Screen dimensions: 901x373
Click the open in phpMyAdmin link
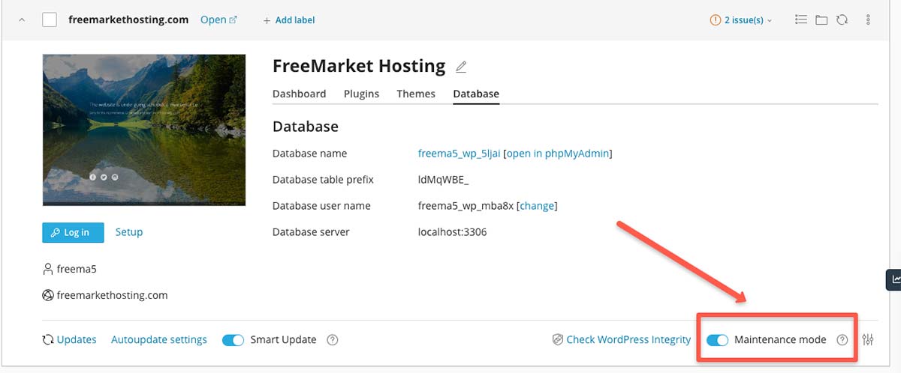click(x=558, y=154)
